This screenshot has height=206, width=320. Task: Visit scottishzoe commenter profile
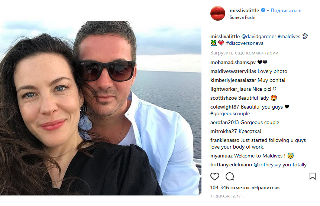point(223,98)
